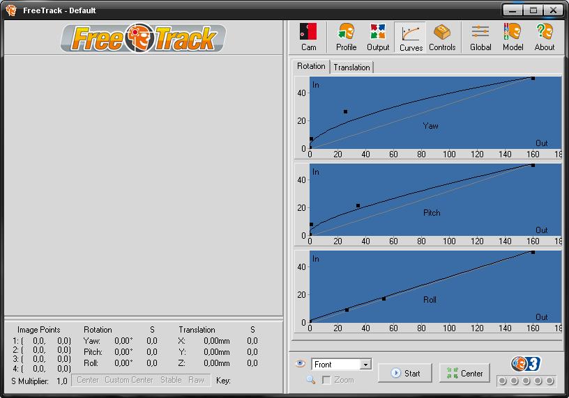Open the Front view dropdown
Screen dimensions: 569x398
[366, 365]
